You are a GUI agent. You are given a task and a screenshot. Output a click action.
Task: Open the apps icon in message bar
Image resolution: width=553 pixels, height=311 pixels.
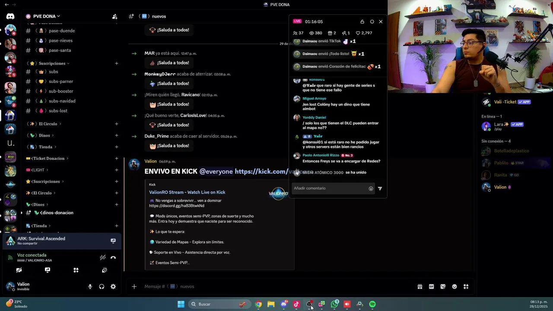466,286
